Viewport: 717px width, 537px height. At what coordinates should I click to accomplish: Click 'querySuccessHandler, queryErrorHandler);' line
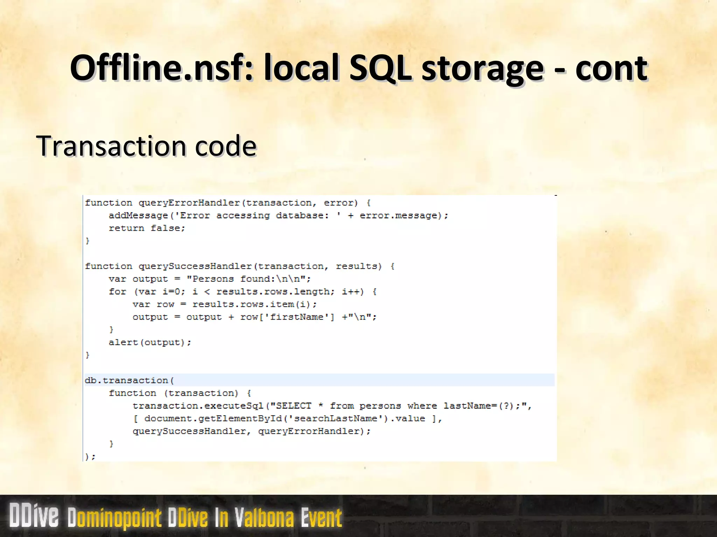251,431
